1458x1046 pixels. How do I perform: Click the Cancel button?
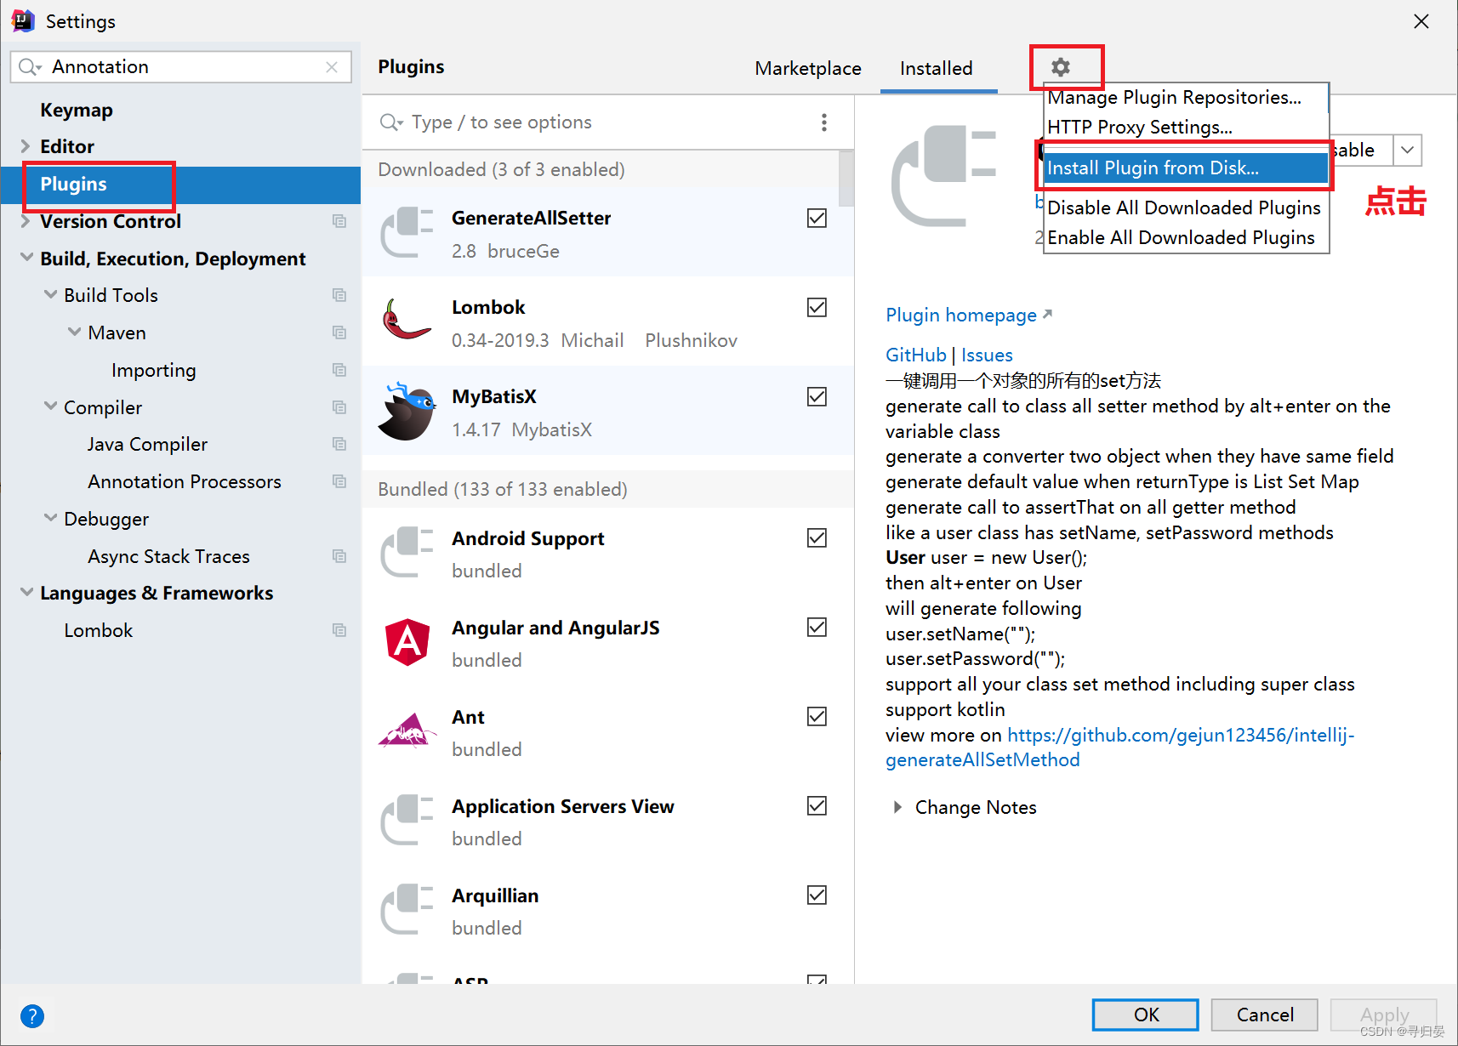point(1265,1015)
